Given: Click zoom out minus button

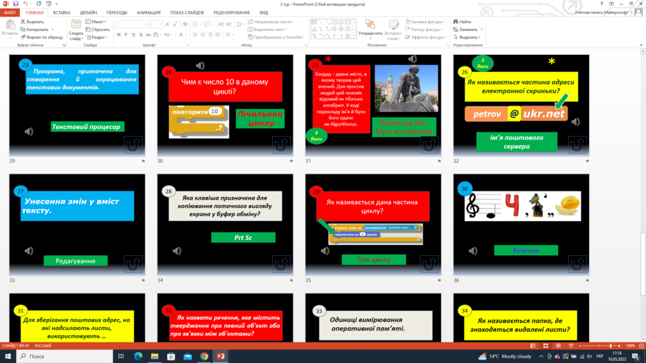Looking at the screenshot, I should (580, 346).
